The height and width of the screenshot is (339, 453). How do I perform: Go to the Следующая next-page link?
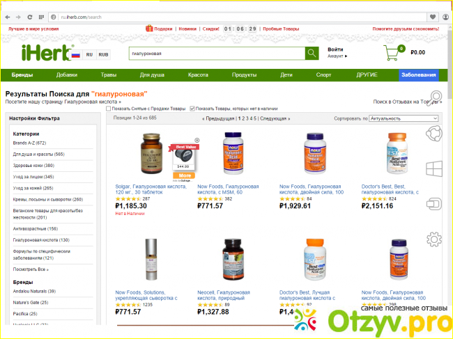275,118
